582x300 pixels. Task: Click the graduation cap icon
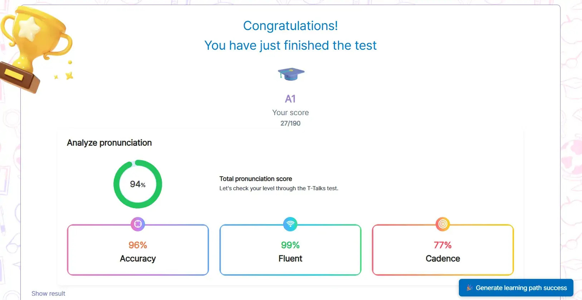coord(291,74)
